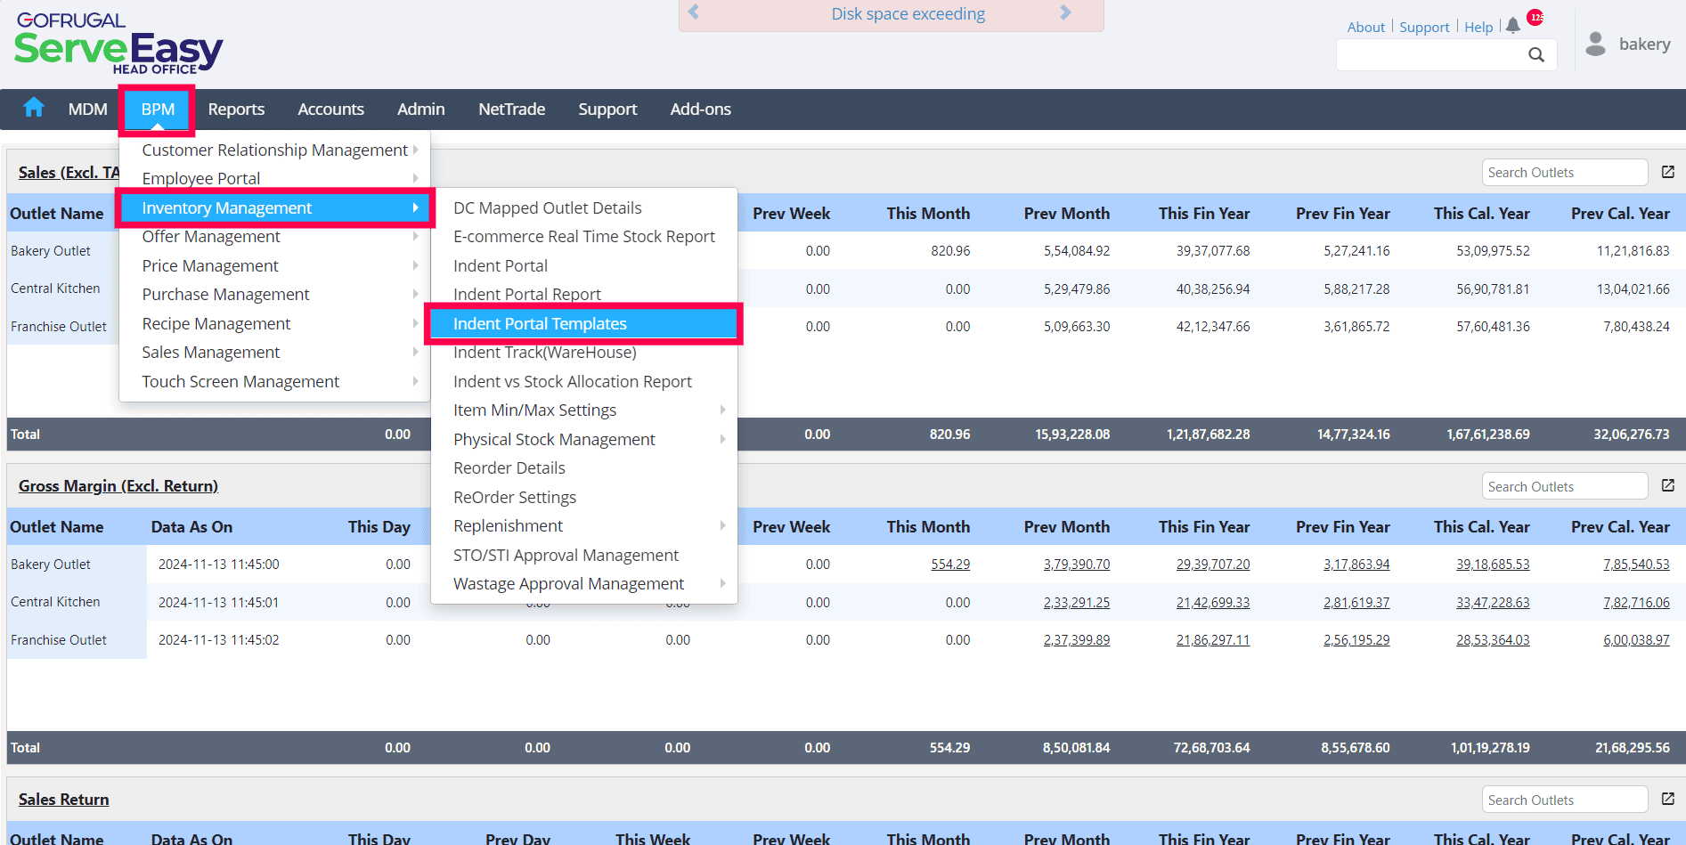
Task: Expand Inventory Management submenu
Action: click(x=275, y=207)
